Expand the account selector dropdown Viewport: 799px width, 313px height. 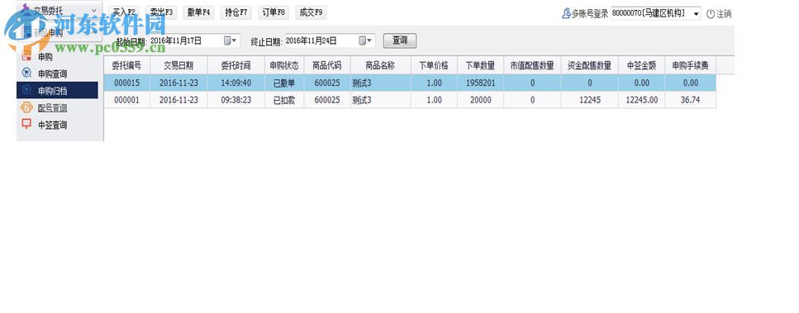(x=696, y=14)
